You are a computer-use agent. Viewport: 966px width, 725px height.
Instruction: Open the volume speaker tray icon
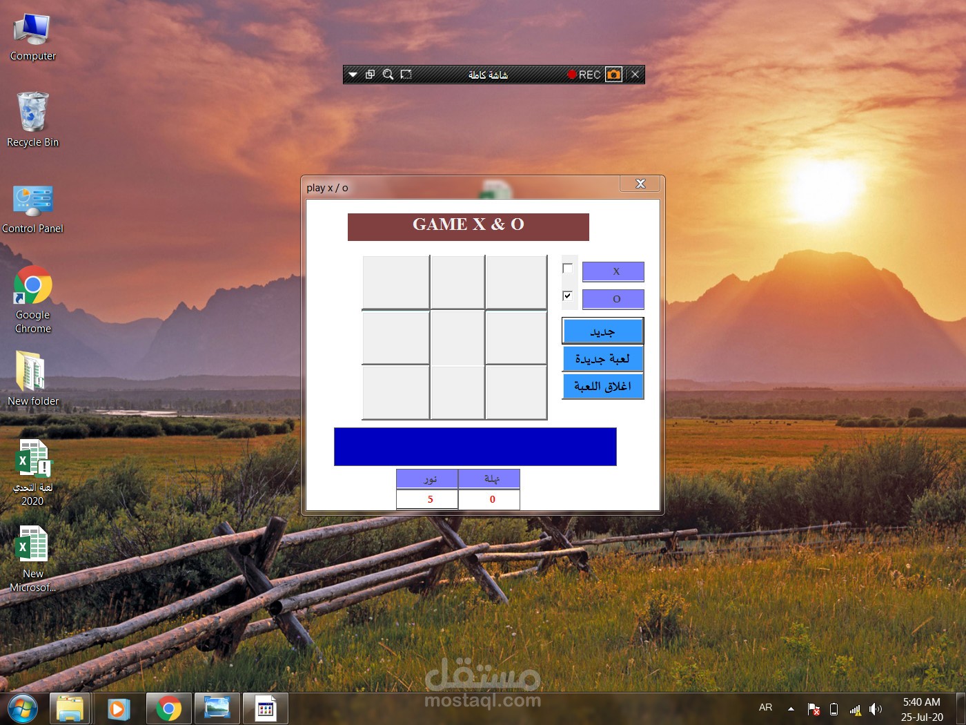[x=876, y=709]
